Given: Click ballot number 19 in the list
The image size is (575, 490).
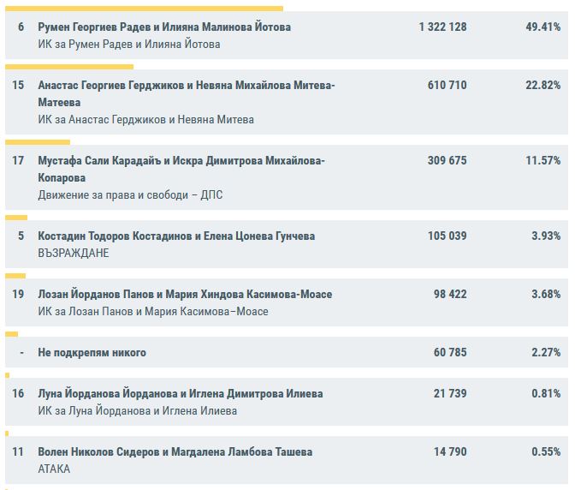Looking at the screenshot, I should 19,295.
